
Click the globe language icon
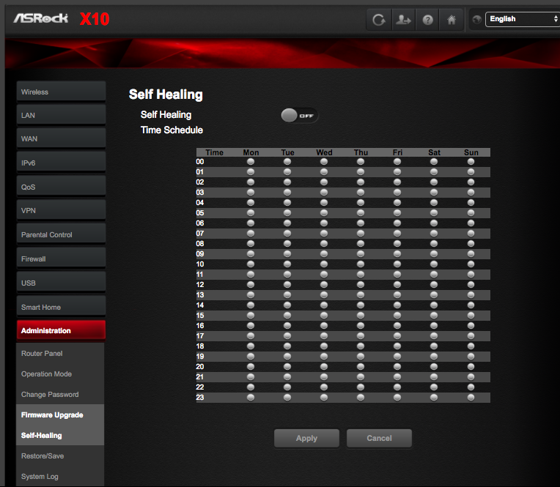(x=476, y=19)
